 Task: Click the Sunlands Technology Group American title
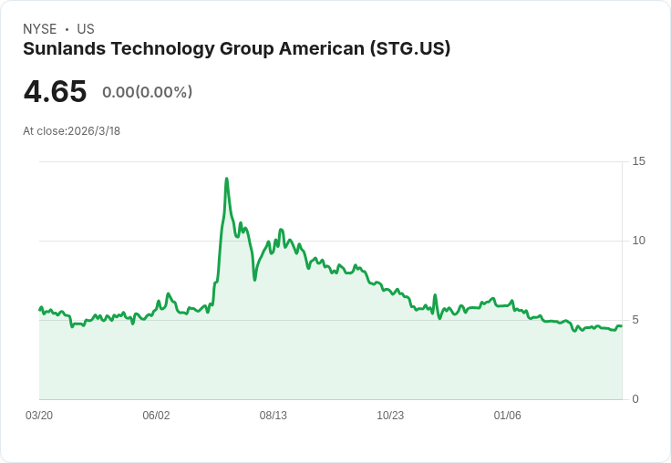[x=237, y=49]
